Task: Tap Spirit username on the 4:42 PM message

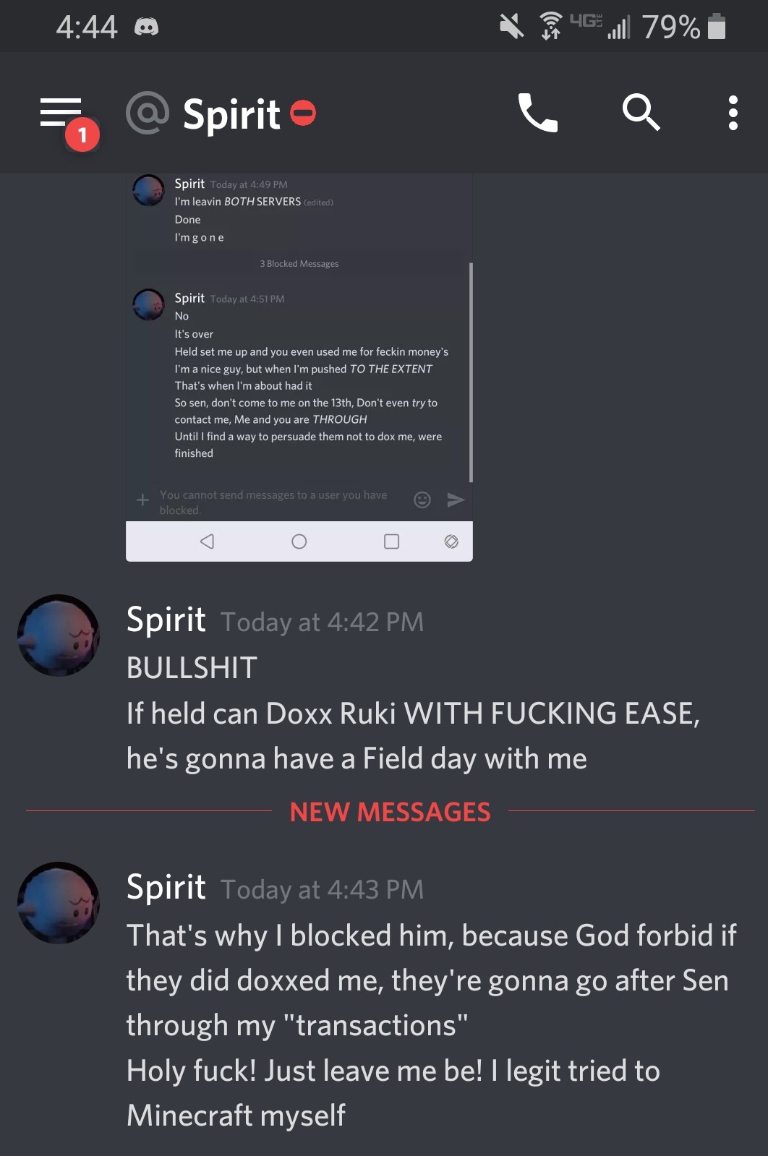Action: [166, 620]
